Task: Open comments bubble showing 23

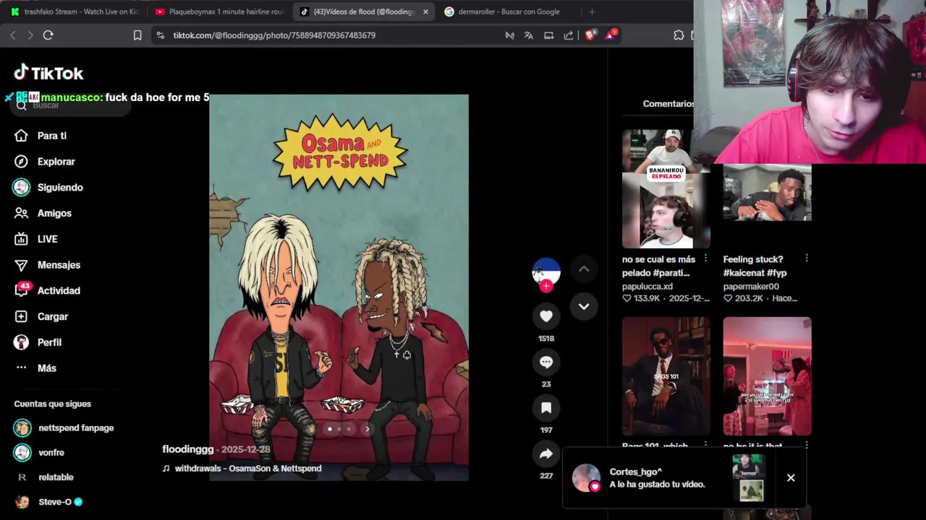Action: click(x=546, y=362)
